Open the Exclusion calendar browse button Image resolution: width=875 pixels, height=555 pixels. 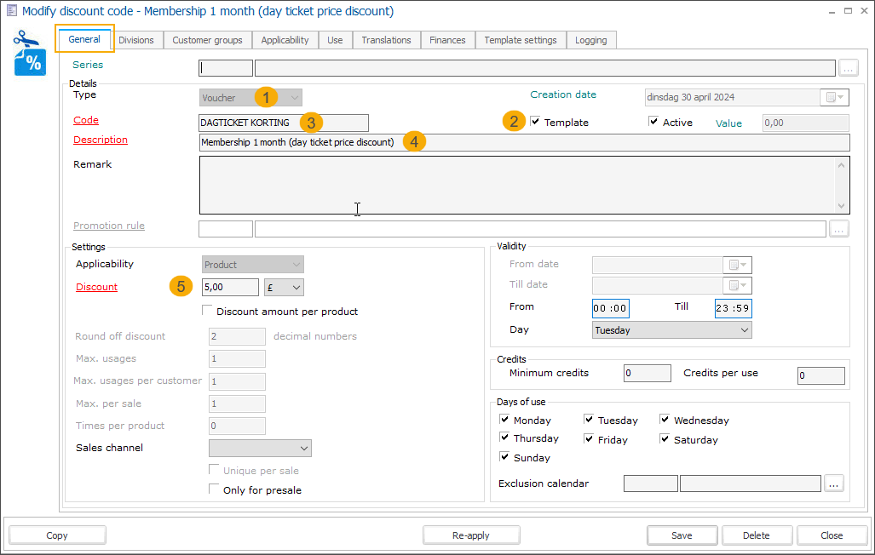(834, 483)
